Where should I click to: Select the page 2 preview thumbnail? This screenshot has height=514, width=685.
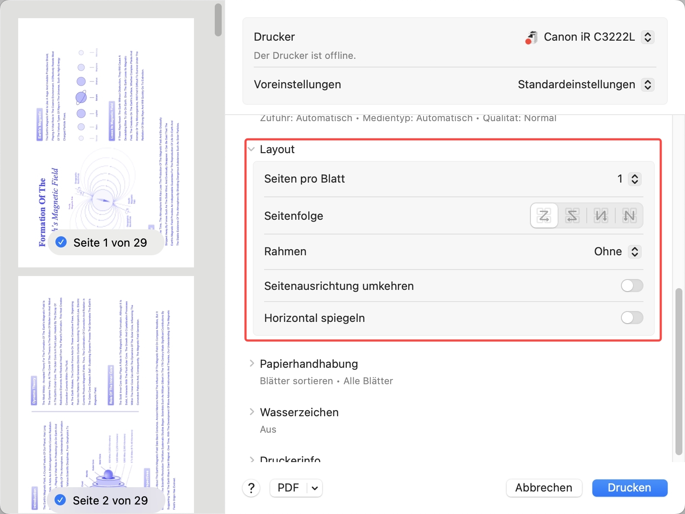click(x=106, y=395)
